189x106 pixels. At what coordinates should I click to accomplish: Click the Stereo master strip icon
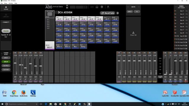click(x=186, y=80)
